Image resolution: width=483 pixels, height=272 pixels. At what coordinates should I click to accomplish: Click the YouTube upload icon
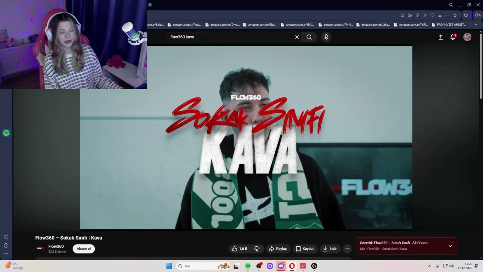pos(440,37)
